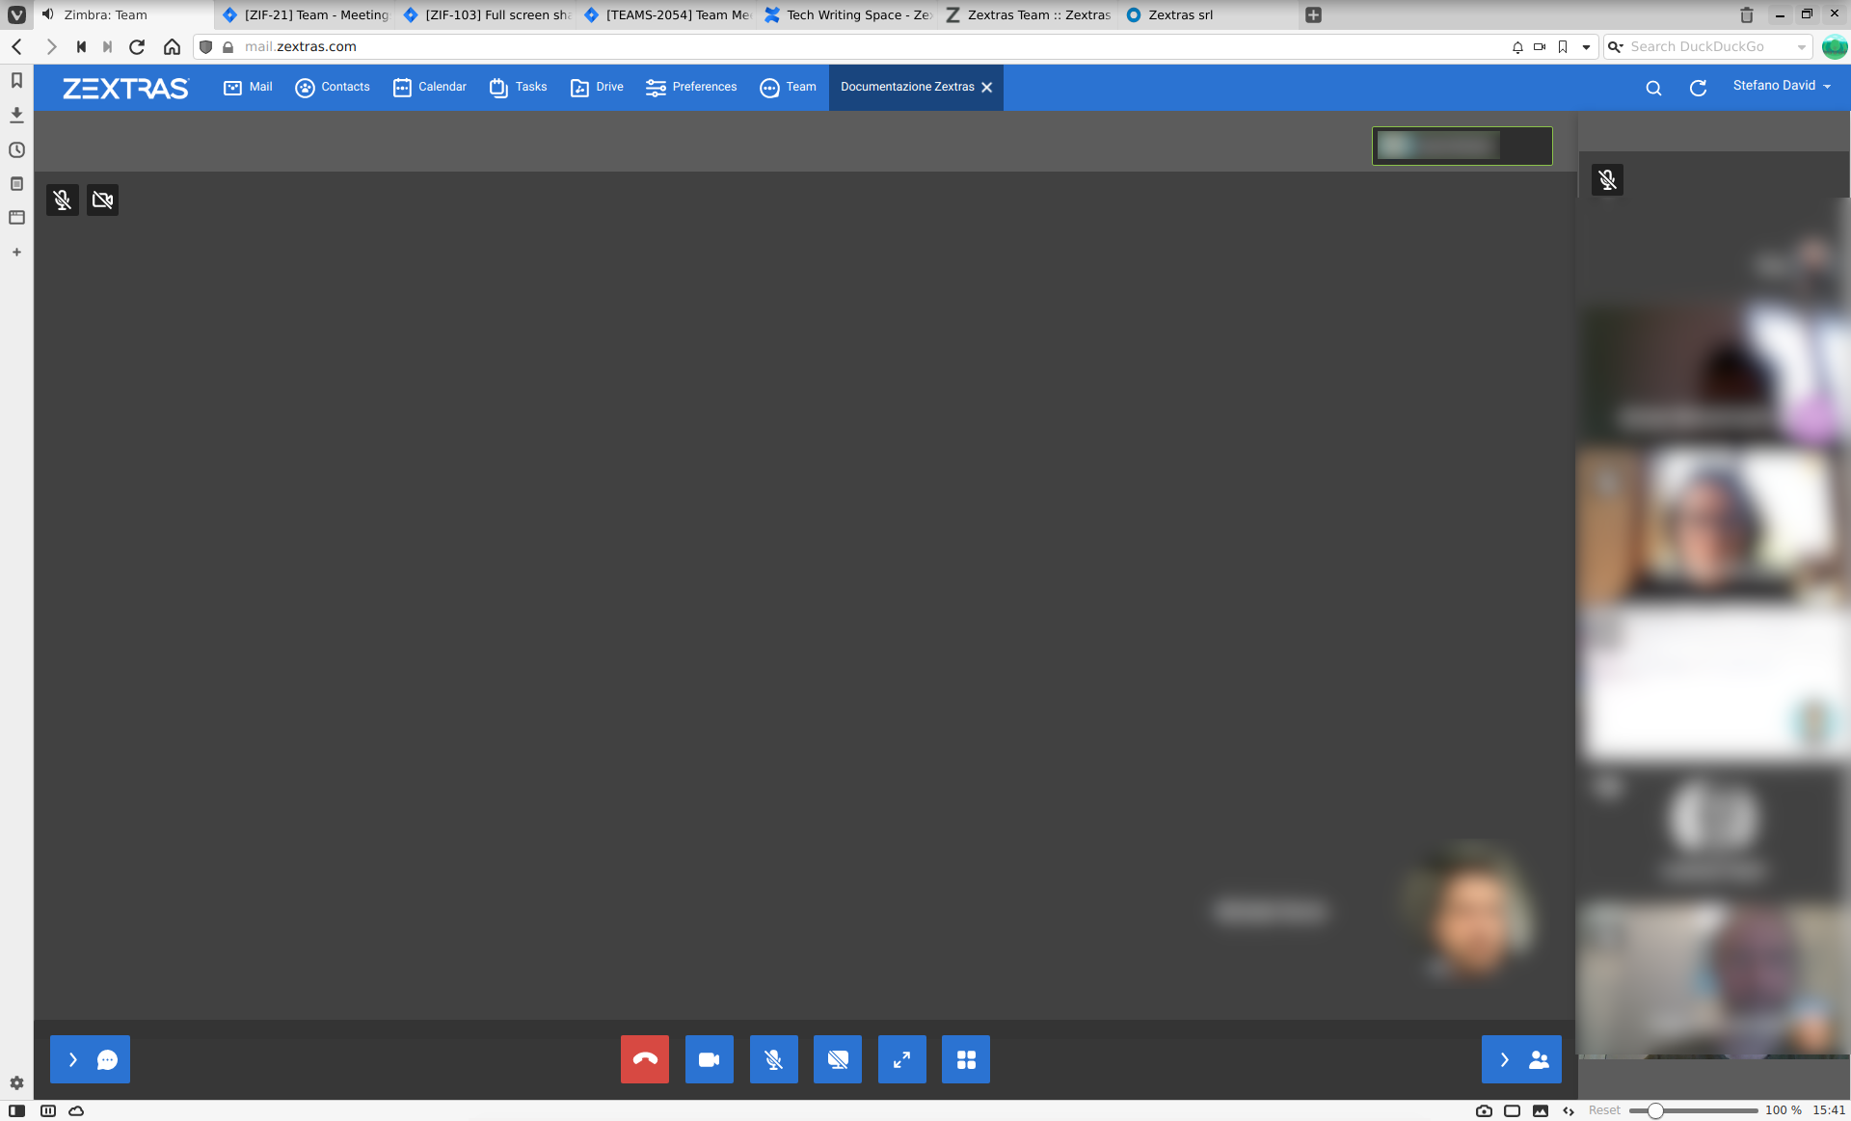Mute microphone using mute button
Screen dimensions: 1851x1121
click(773, 1059)
